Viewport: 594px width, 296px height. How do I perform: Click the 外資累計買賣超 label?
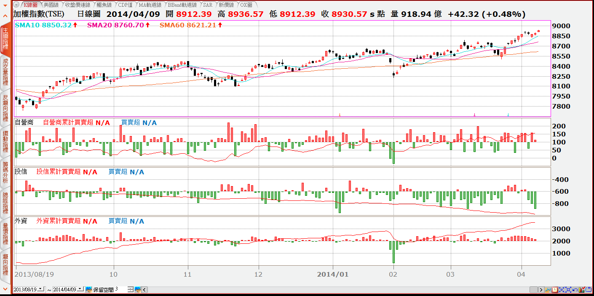pyautogui.click(x=59, y=221)
